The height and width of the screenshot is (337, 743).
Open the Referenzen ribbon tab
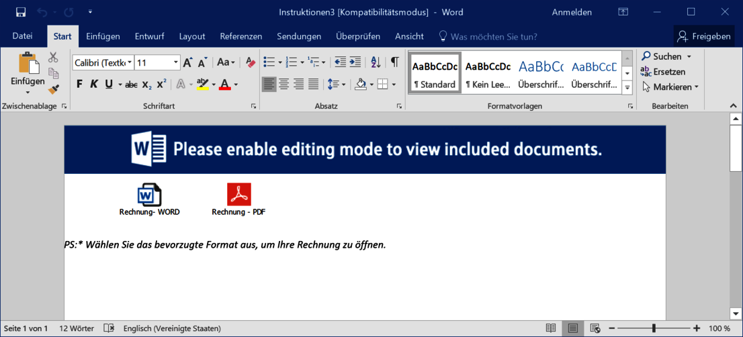click(241, 36)
